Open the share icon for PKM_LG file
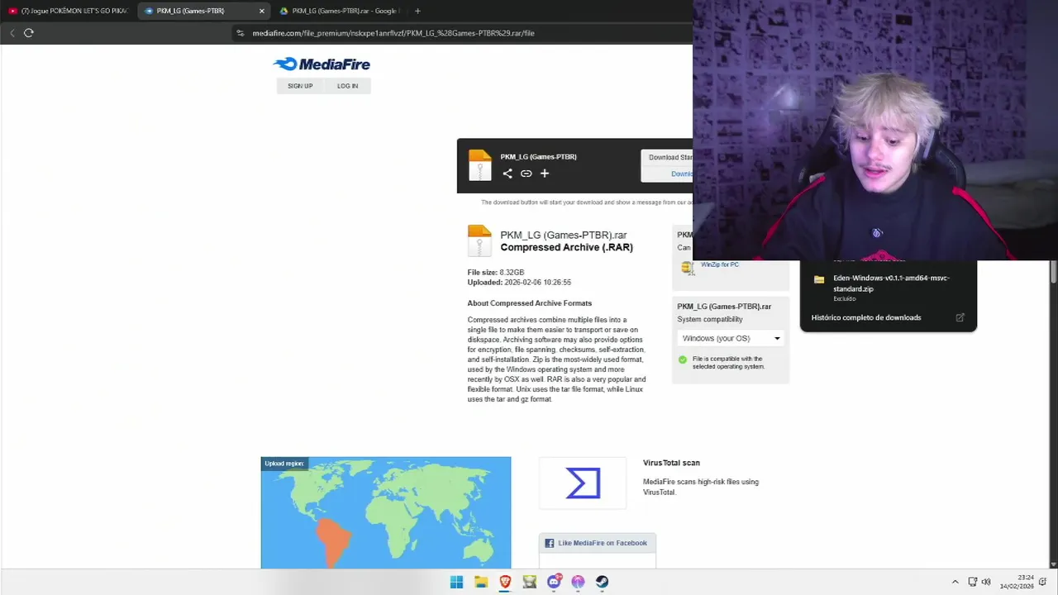Screen dimensions: 1058x595 (x=508, y=174)
